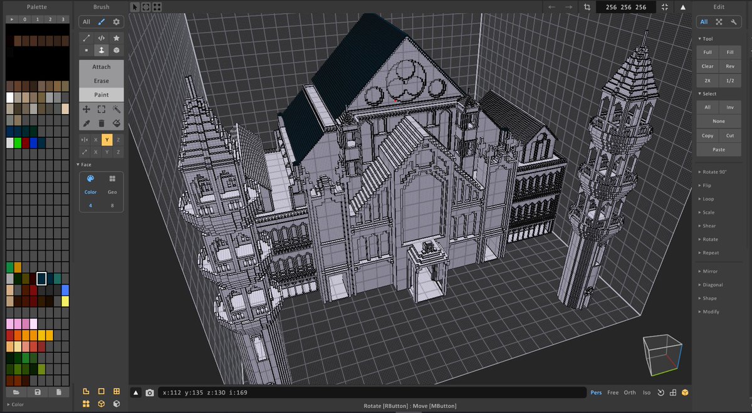Click the Attach mode button

(x=102, y=67)
